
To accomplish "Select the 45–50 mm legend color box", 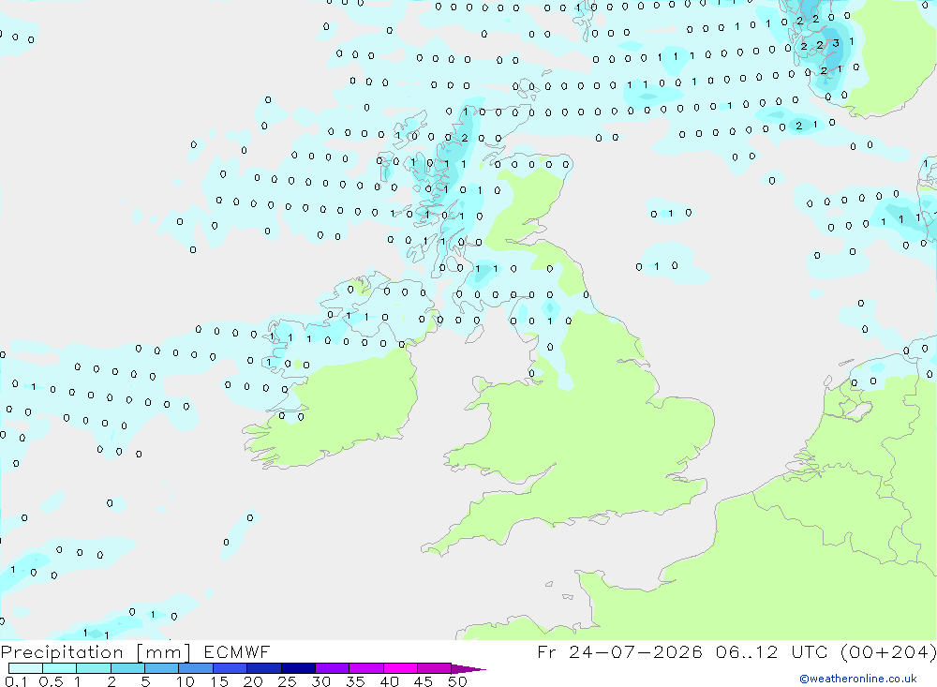I will click(x=435, y=668).
